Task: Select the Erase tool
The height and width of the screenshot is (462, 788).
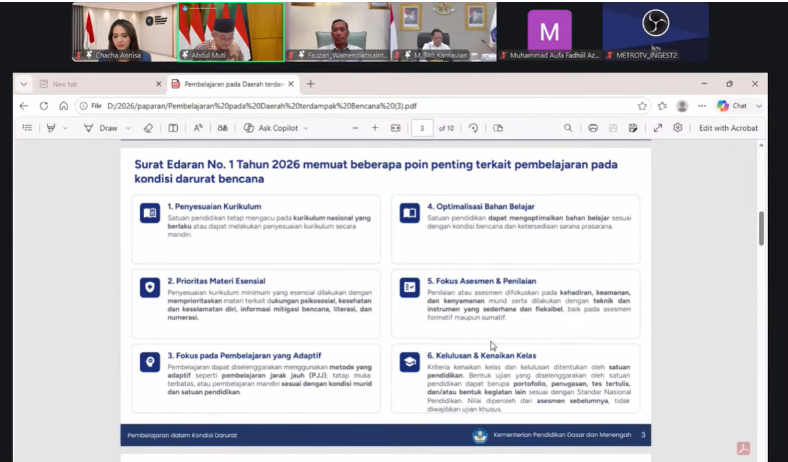Action: (x=148, y=128)
